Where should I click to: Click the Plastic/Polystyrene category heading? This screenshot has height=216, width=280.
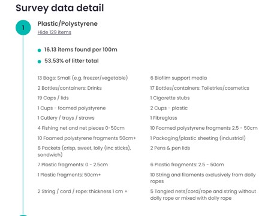coord(68,23)
